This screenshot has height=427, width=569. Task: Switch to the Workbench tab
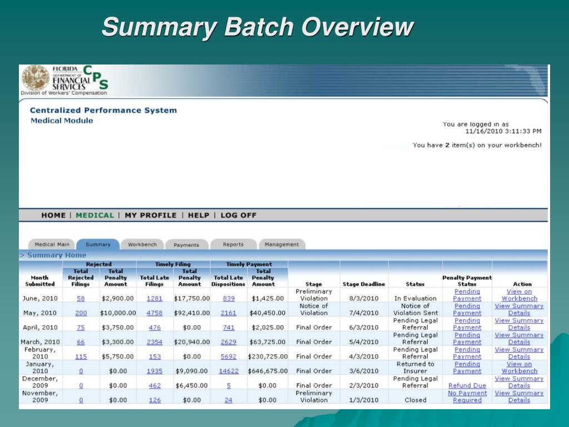click(x=142, y=245)
